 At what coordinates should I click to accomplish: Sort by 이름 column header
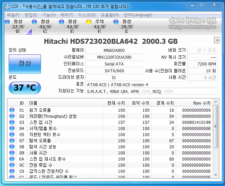point(65,103)
